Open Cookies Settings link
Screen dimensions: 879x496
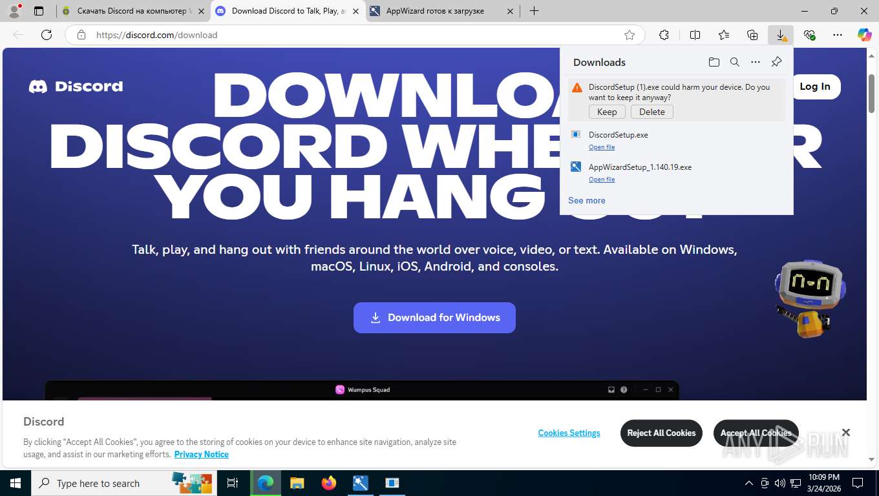pos(569,433)
